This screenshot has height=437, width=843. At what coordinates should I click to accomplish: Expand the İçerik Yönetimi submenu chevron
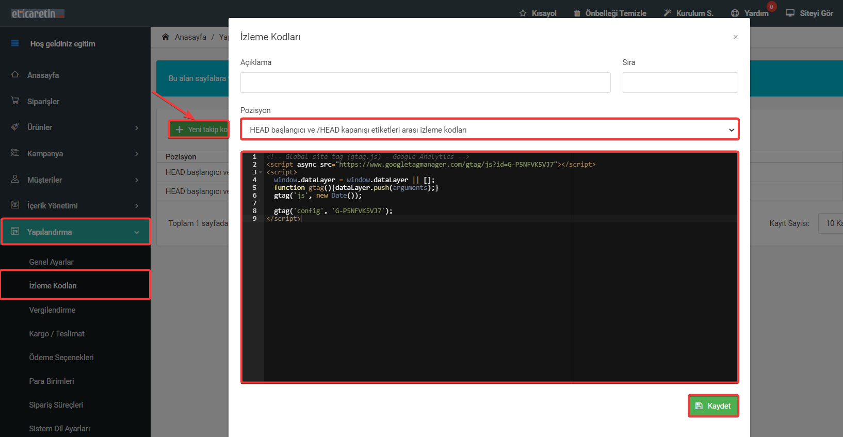tap(137, 206)
